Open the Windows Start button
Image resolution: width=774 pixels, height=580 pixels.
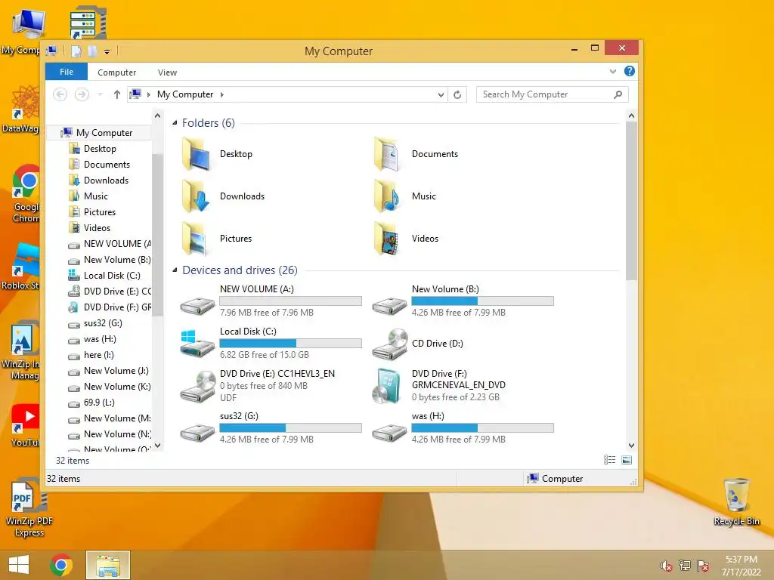[x=19, y=565]
